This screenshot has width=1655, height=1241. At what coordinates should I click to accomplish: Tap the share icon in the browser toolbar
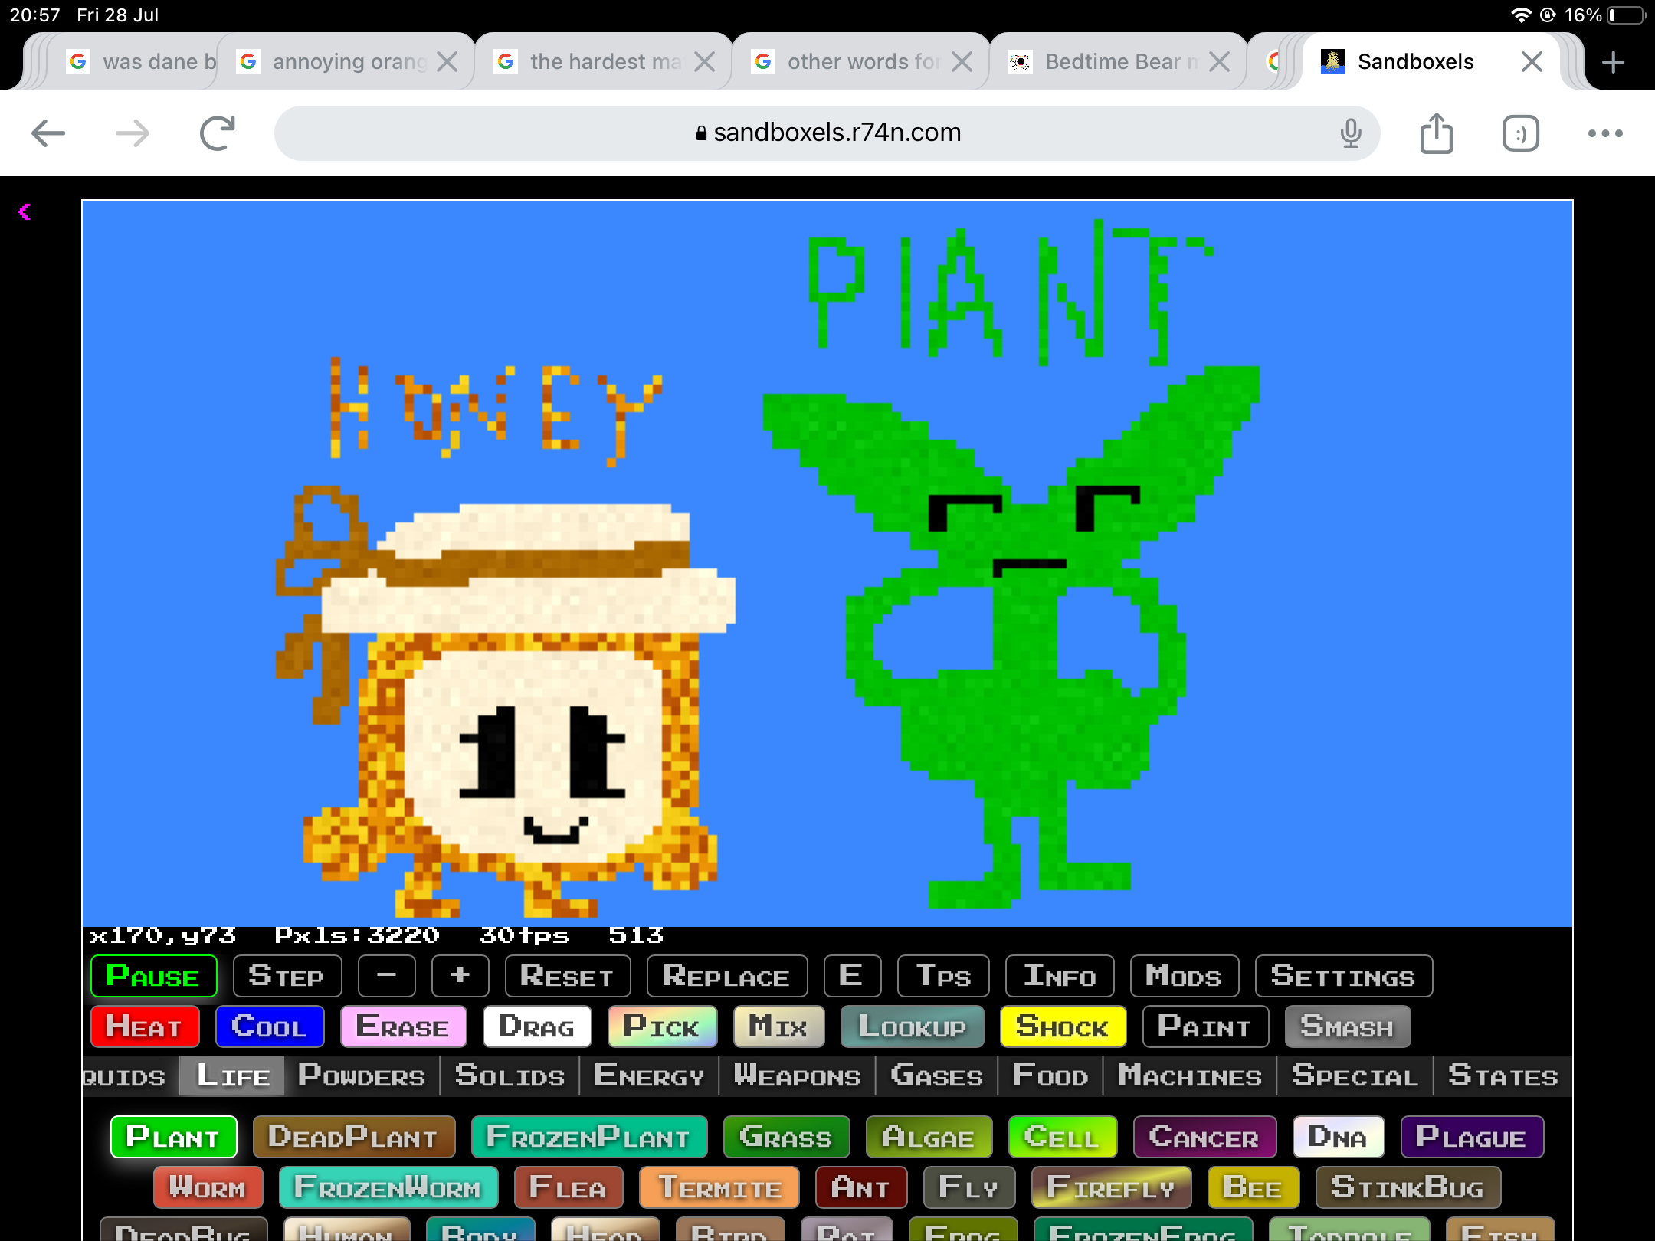coord(1436,133)
